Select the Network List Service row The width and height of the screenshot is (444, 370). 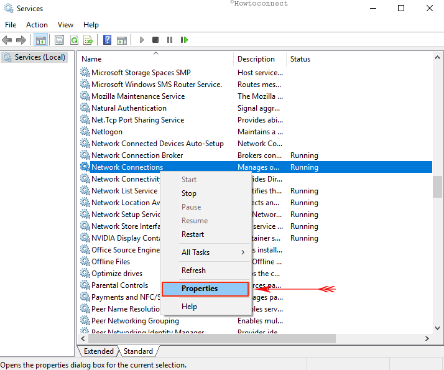(255, 191)
